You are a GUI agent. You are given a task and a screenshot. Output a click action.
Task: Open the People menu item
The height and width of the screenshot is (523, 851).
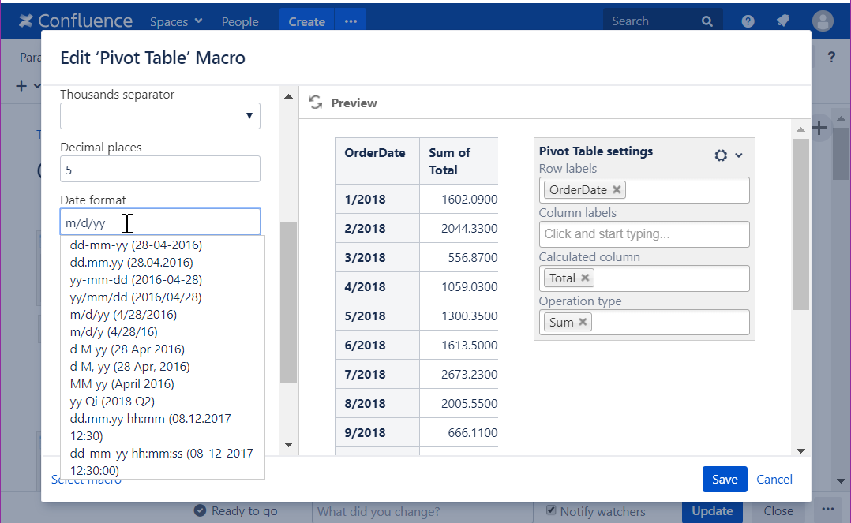pyautogui.click(x=240, y=21)
